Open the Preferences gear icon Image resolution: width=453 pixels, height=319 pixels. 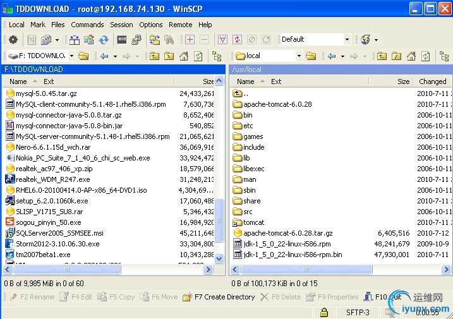tap(13, 40)
